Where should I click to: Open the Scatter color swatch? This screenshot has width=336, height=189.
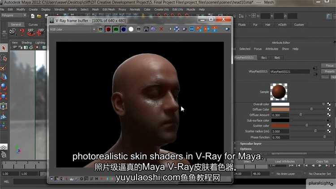(280, 126)
